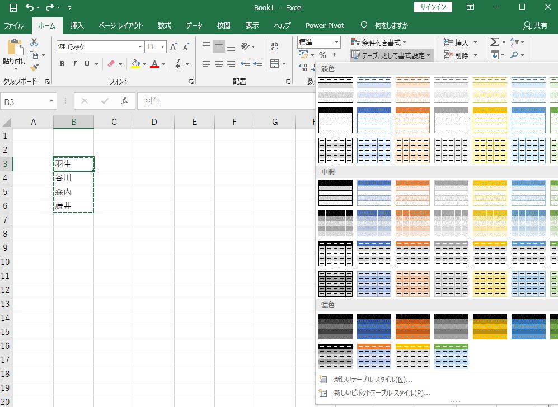Open the font group dialog launcher
This screenshot has height=407, width=558.
[191, 82]
